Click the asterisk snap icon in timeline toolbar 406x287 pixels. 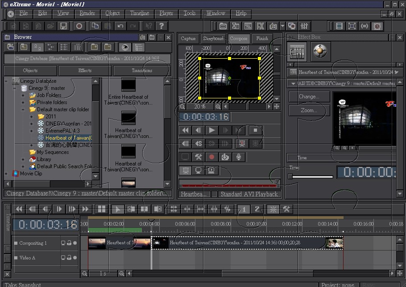point(273,209)
